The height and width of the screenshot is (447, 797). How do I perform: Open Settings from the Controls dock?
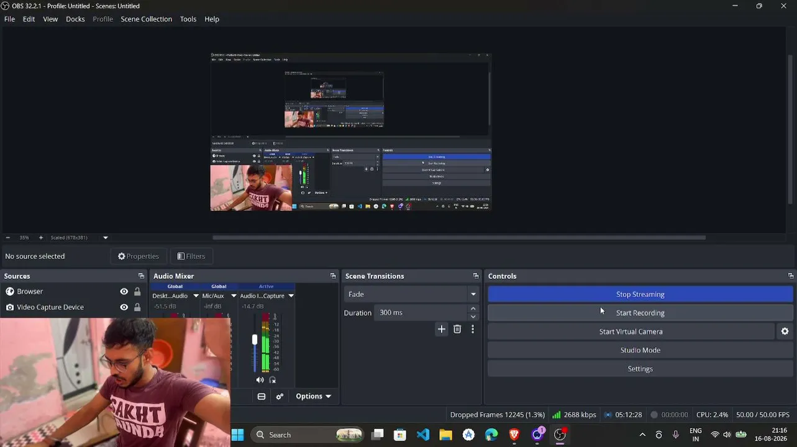[640, 369]
